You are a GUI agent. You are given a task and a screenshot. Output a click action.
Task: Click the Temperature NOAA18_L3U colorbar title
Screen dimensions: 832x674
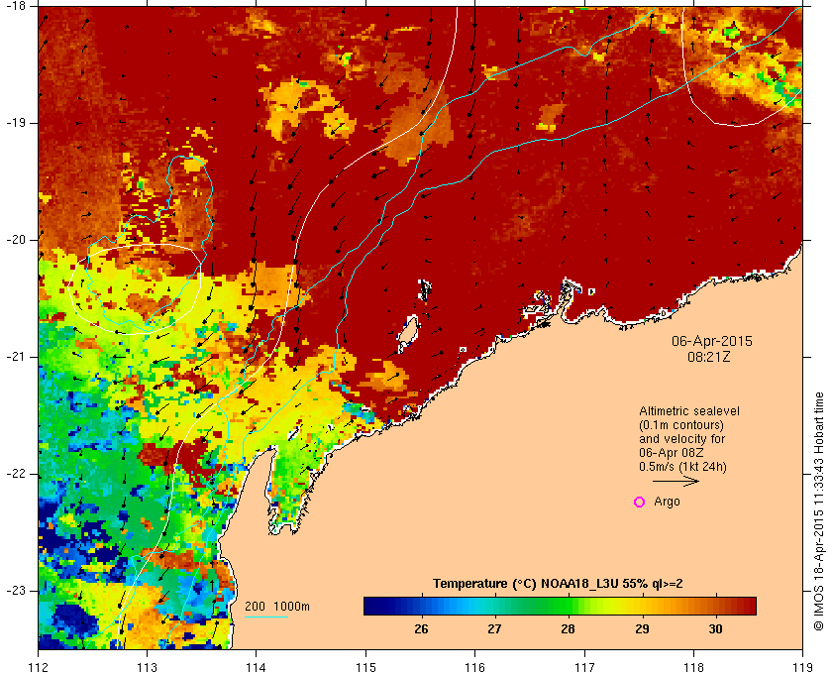(558, 584)
